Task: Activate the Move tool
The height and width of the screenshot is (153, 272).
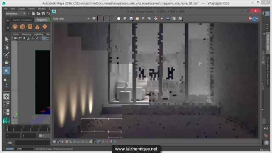Action: pos(6,62)
